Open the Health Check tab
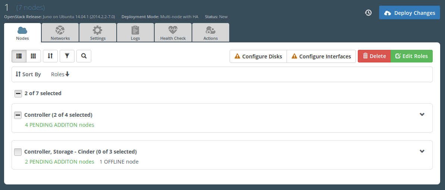 173,33
